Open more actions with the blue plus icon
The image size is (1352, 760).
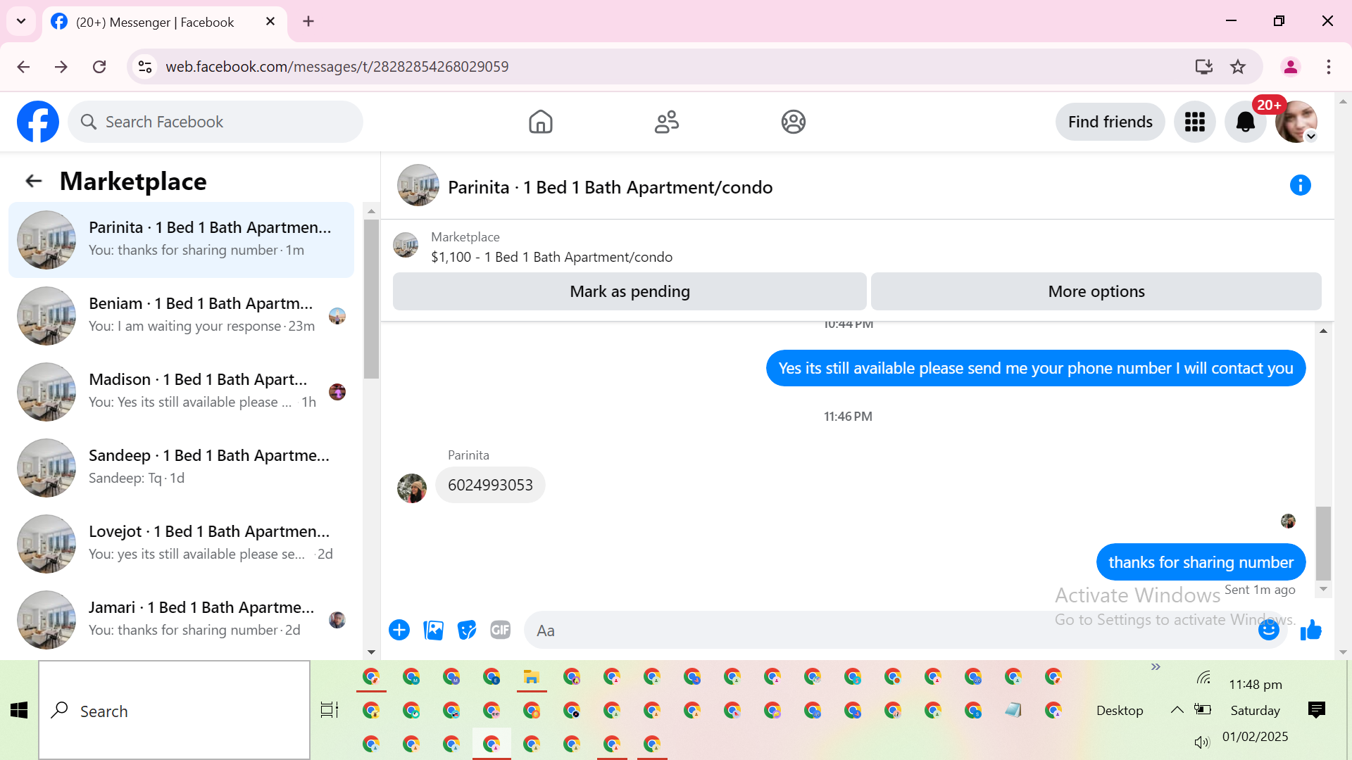399,630
